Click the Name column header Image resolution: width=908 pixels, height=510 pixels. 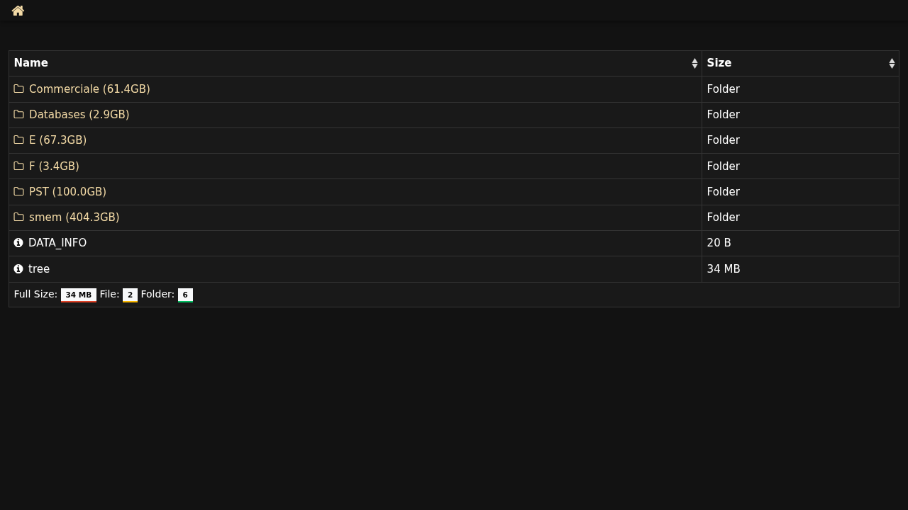click(x=31, y=63)
